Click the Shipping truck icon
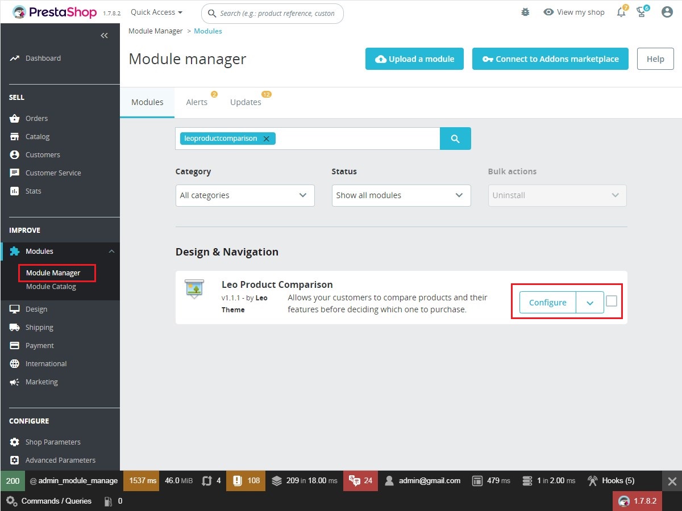This screenshot has height=511, width=682. click(15, 327)
